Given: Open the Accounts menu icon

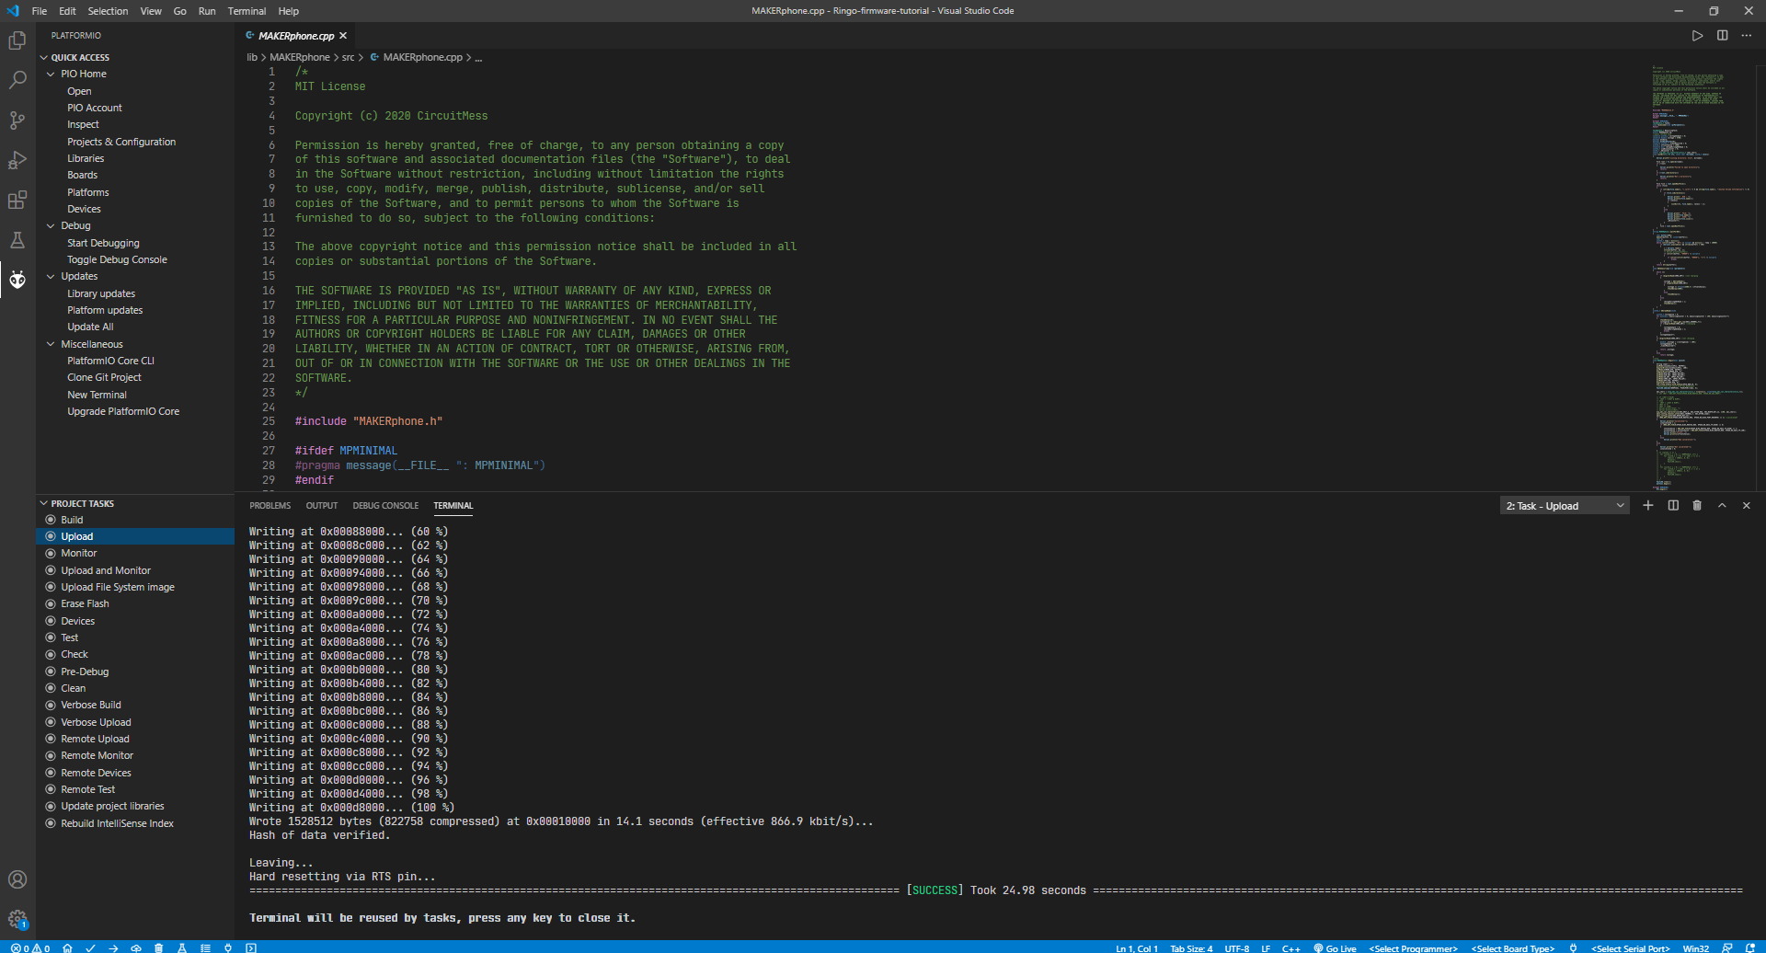Looking at the screenshot, I should [x=17, y=879].
